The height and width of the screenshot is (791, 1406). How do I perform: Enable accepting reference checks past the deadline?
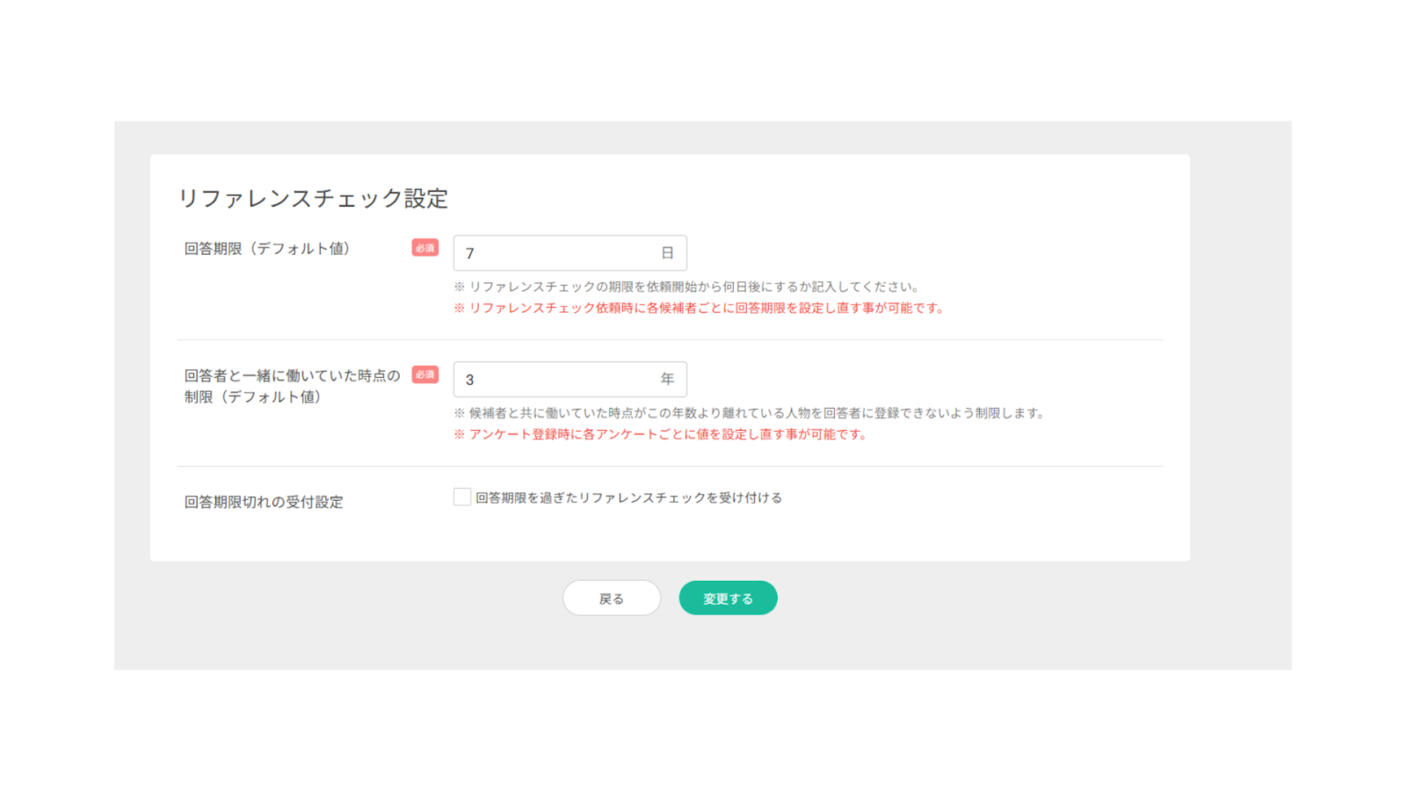click(462, 497)
